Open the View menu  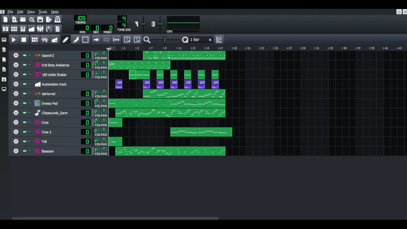coord(31,12)
